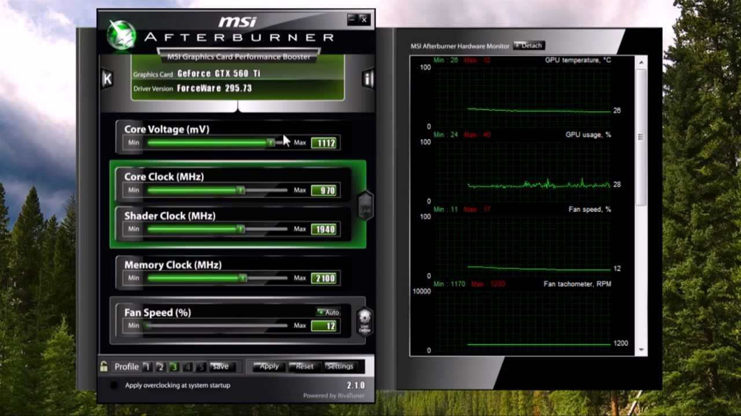The height and width of the screenshot is (416, 741).
Task: Click the Memory Clock value field 2100
Action: [x=324, y=278]
